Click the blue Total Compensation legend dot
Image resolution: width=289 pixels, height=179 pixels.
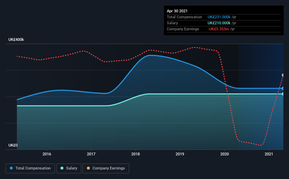tap(11, 168)
